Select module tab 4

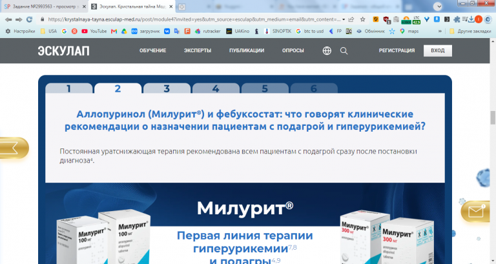point(216,88)
